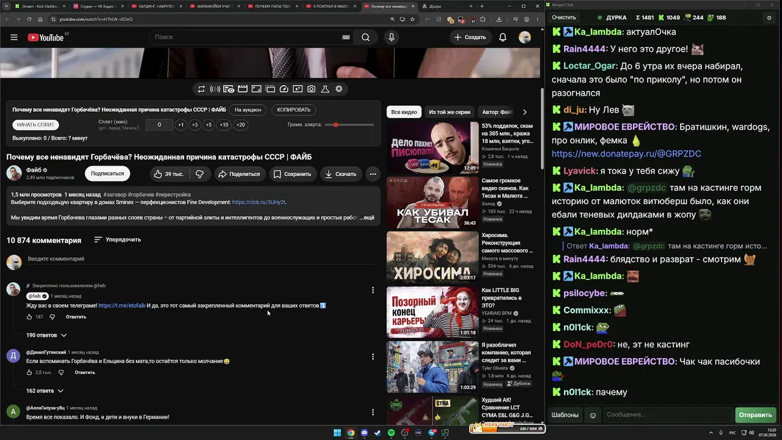
Task: Subscribe to the Файб channel
Action: pos(108,174)
